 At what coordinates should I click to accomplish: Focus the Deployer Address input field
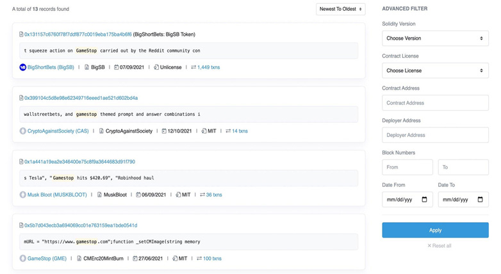coord(435,135)
